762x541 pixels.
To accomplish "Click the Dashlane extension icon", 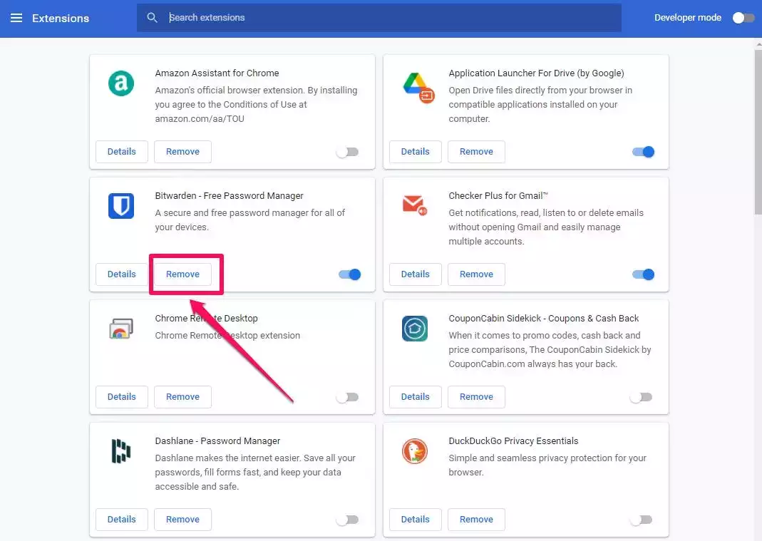I will [x=121, y=451].
